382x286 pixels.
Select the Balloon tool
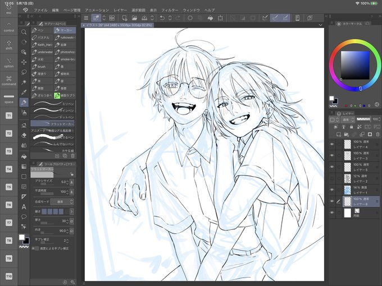(x=24, y=216)
